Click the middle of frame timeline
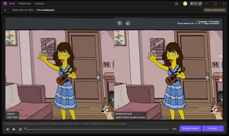Image resolution: width=229 pixels, height=136 pixels. point(97,129)
